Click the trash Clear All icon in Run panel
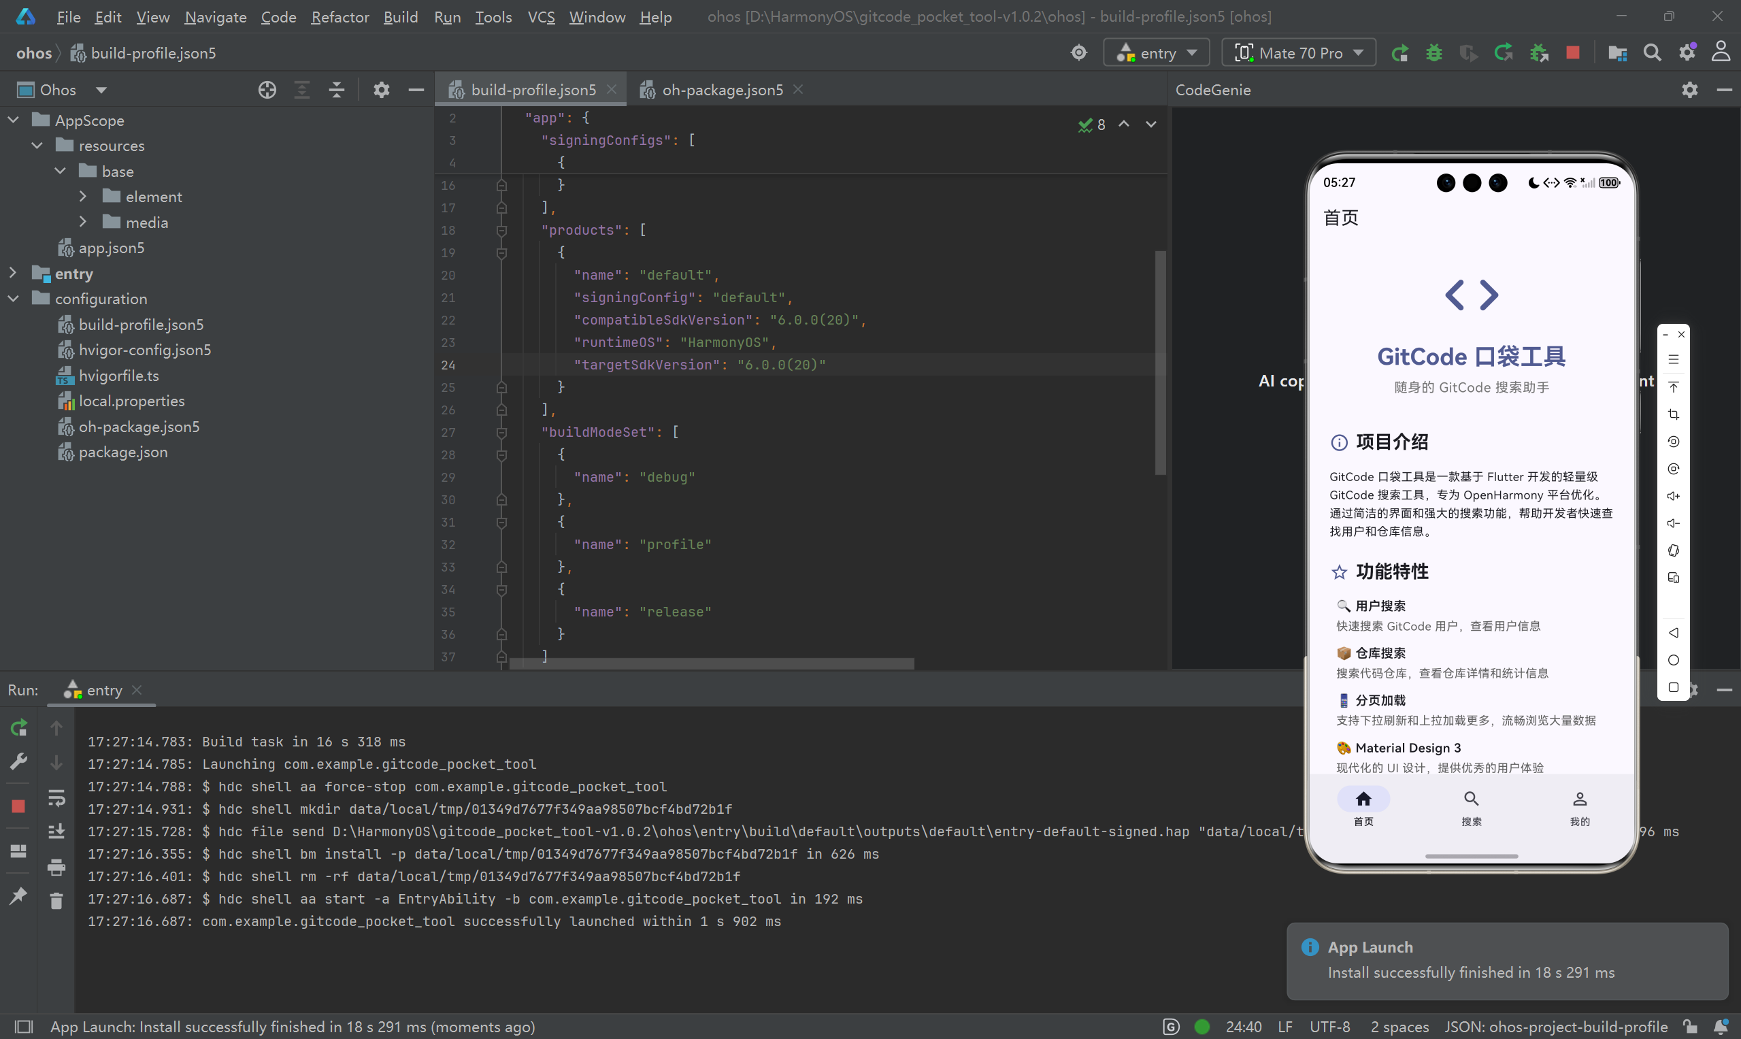This screenshot has width=1741, height=1039. [x=56, y=900]
